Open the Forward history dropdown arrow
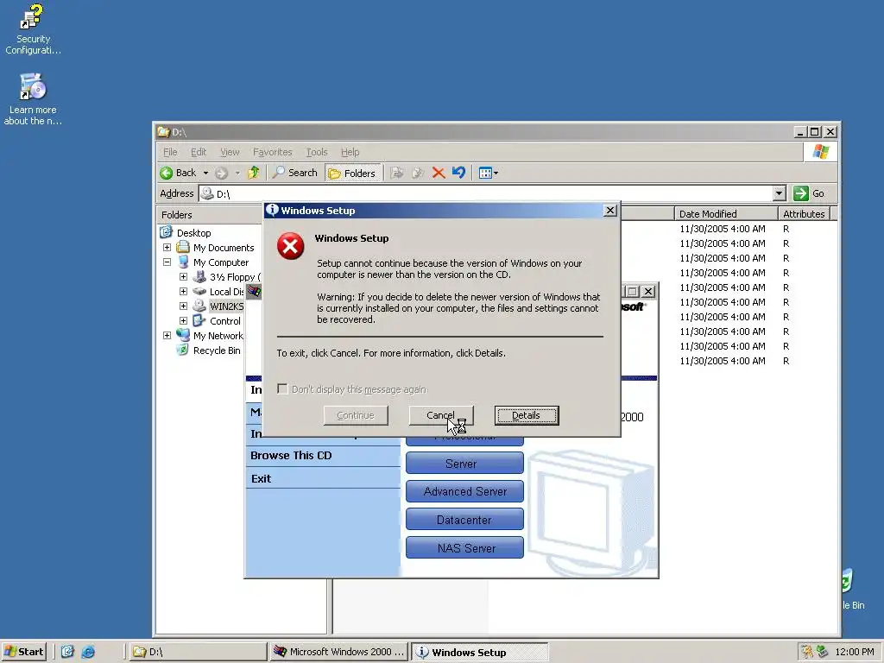884x663 pixels. (237, 173)
